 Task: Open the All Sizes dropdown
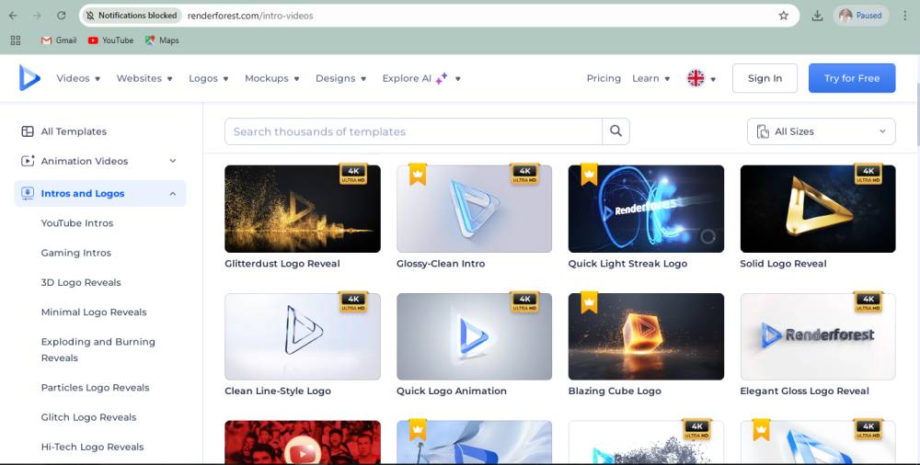821,131
